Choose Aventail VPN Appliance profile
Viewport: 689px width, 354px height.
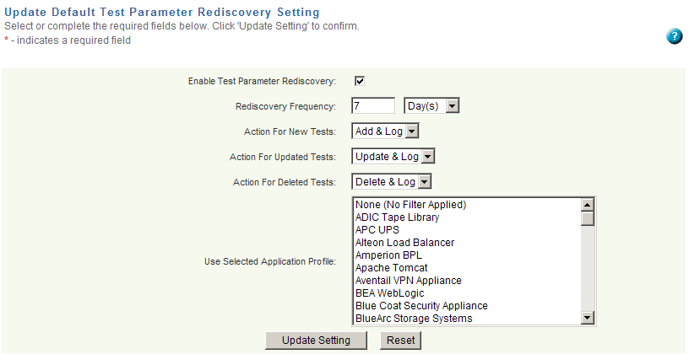pyautogui.click(x=408, y=281)
